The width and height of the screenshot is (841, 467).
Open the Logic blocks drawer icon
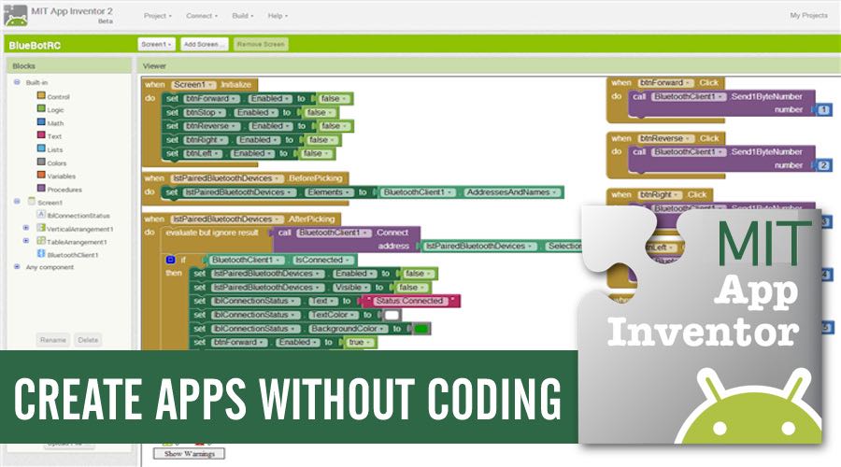(x=41, y=108)
